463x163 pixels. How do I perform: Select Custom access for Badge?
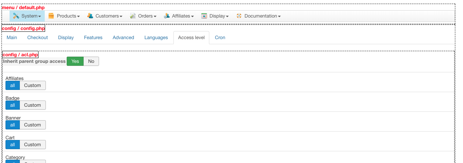click(x=33, y=105)
